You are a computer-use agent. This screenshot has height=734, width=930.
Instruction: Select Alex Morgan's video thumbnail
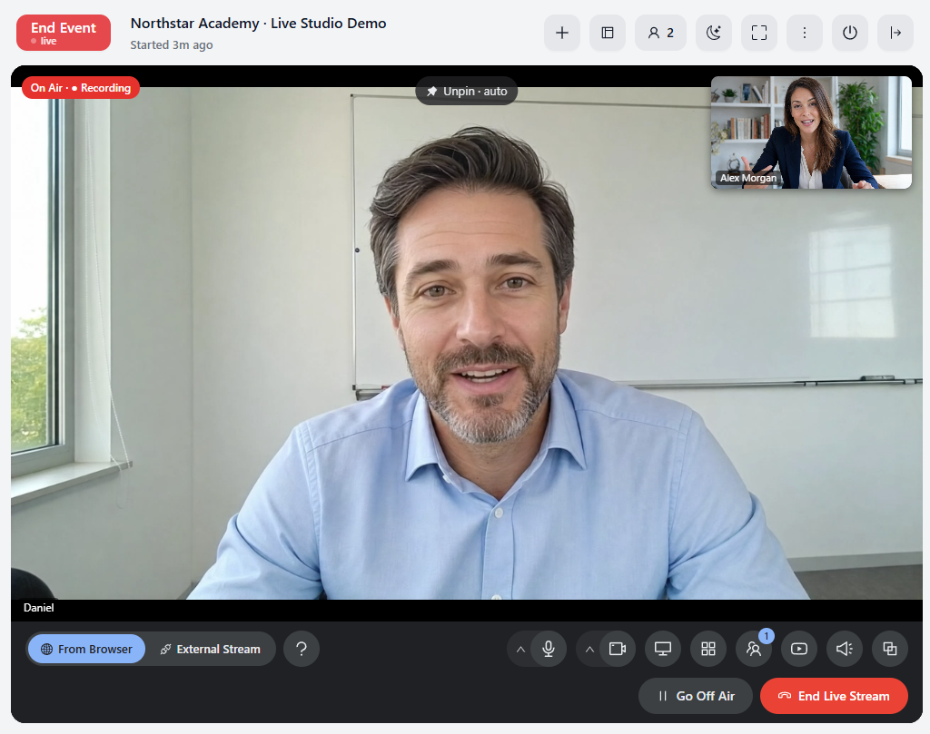tap(811, 132)
